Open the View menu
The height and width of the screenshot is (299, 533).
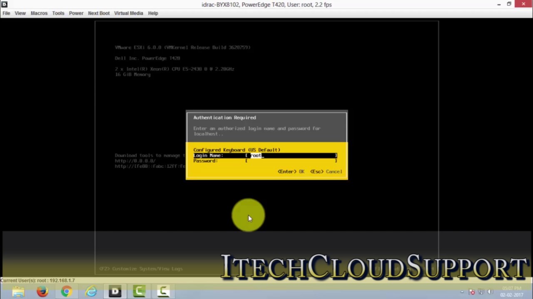tap(20, 13)
